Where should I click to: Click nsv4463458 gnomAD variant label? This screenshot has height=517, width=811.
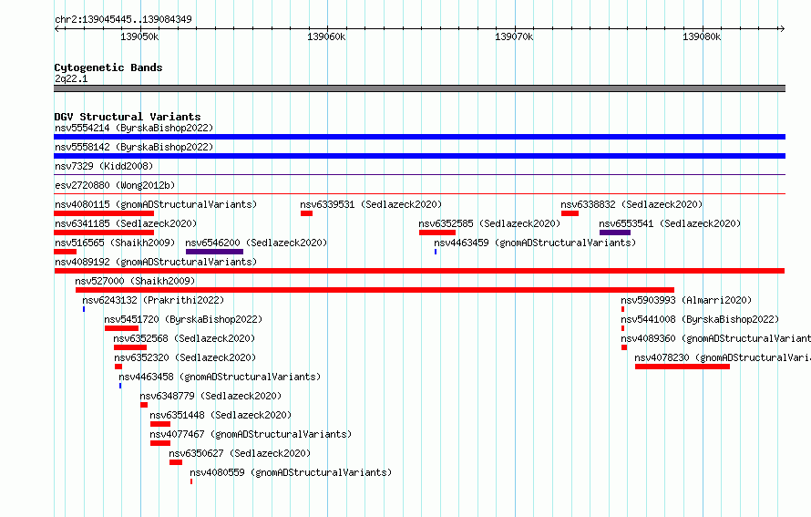220,377
